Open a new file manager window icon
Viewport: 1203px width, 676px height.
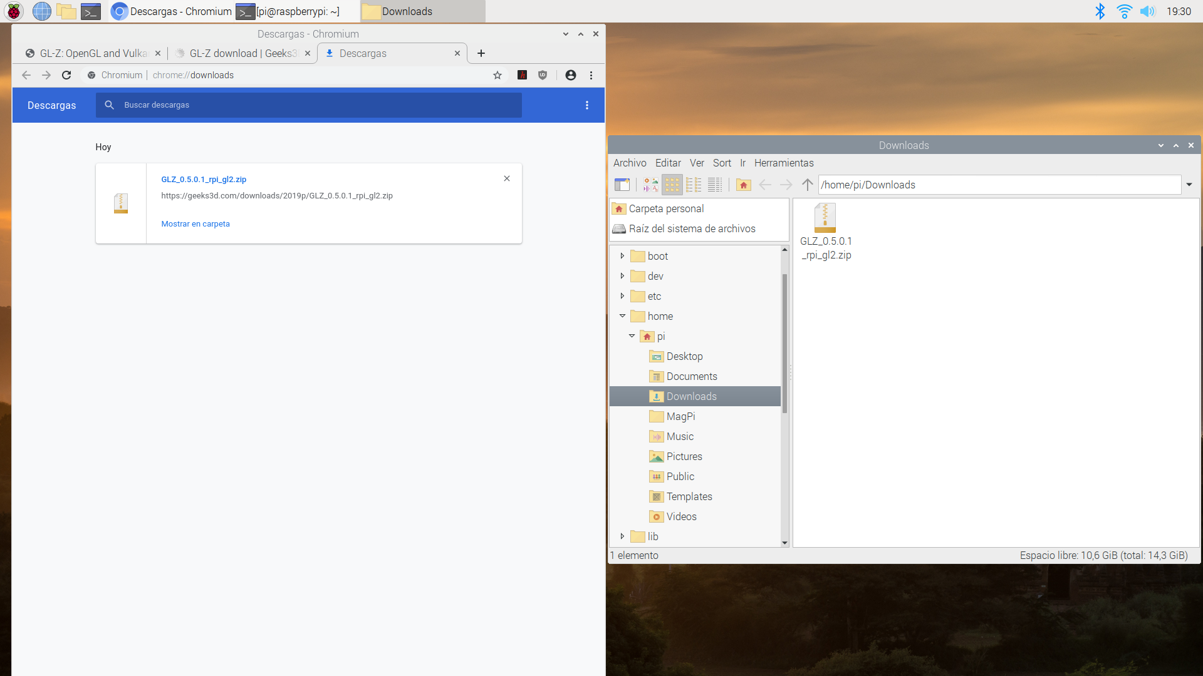[622, 185]
